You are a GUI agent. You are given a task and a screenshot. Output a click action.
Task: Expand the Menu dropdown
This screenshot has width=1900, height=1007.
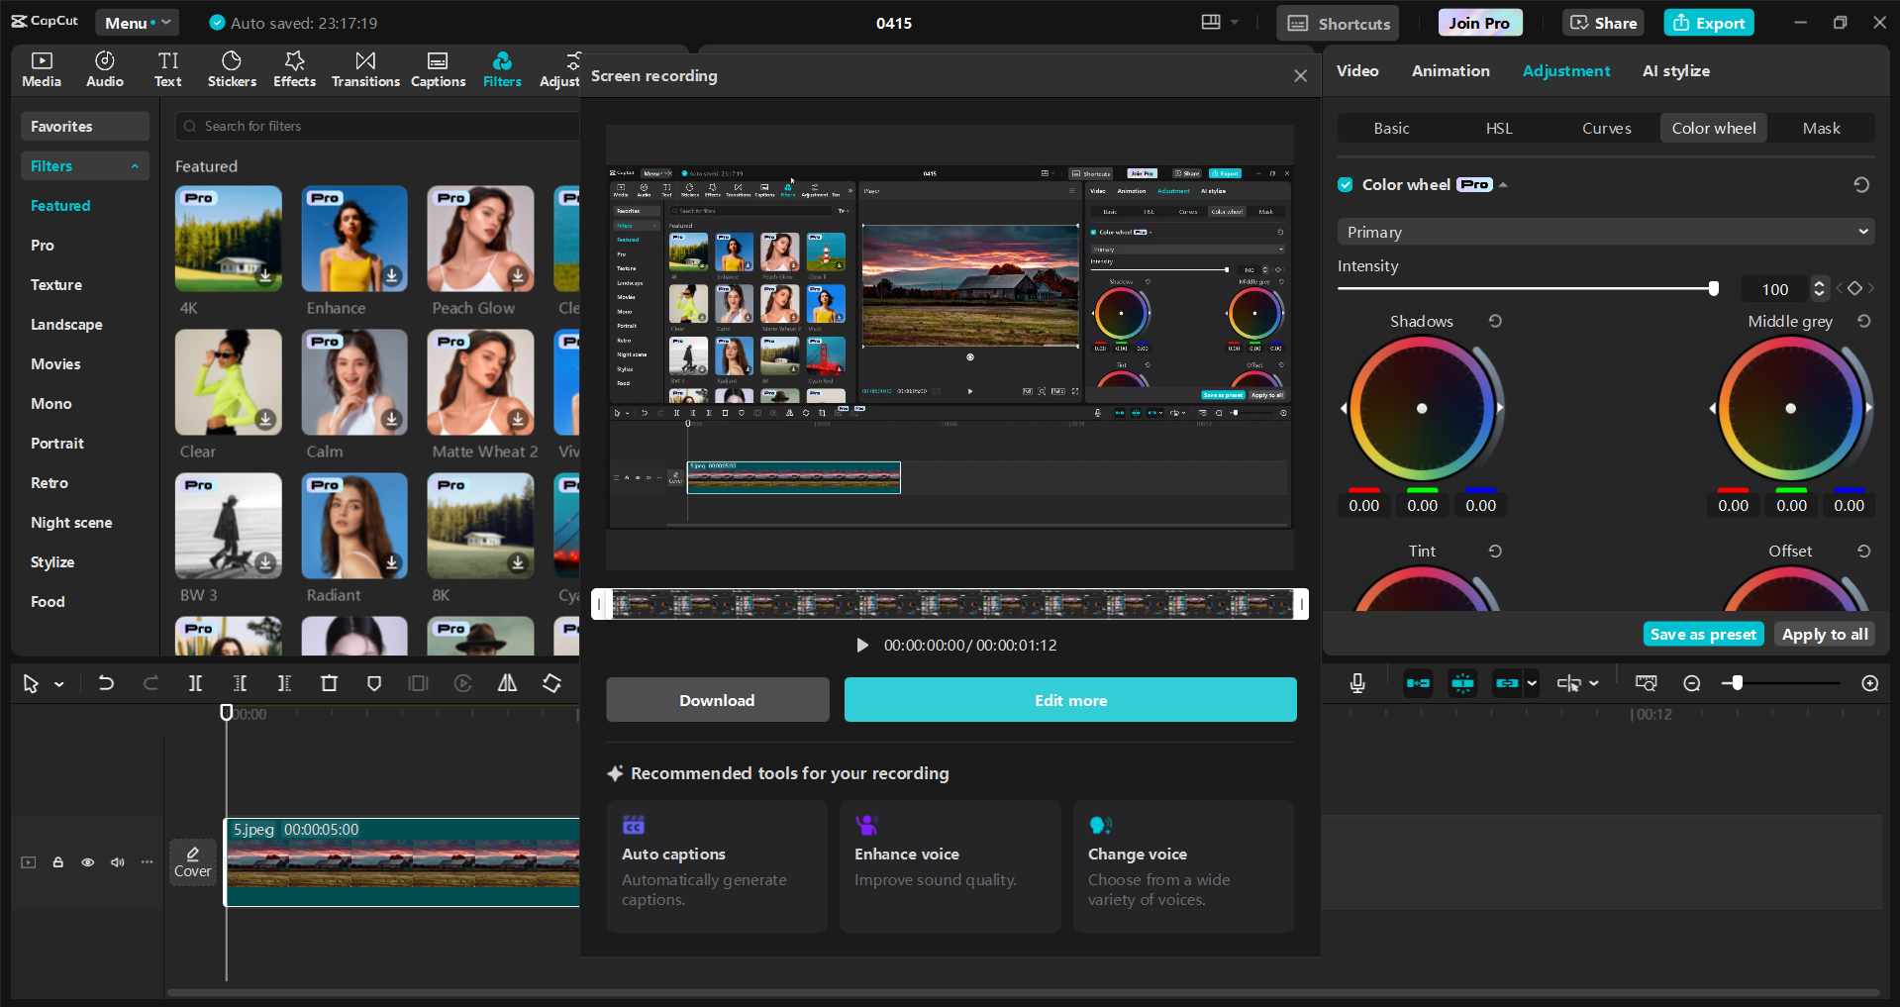click(x=137, y=23)
